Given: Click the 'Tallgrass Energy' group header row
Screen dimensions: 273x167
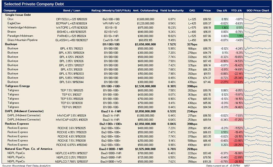Looking at the screenshot, I should [17, 86].
